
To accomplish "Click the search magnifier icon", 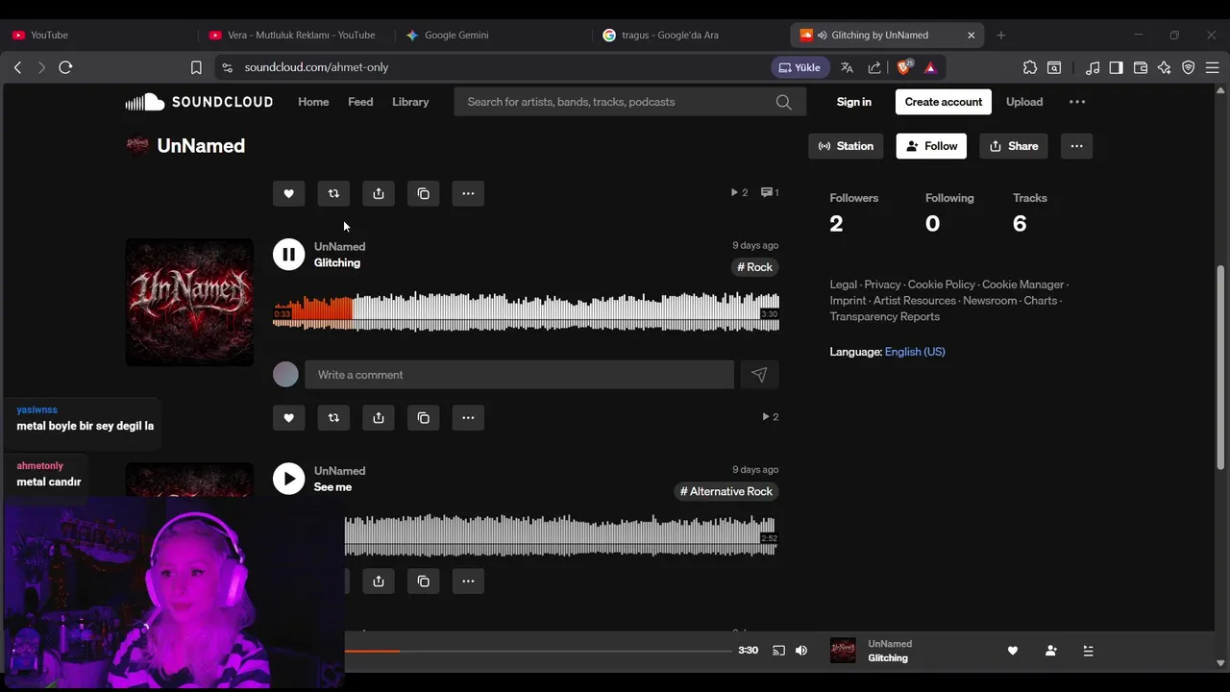I will [784, 102].
